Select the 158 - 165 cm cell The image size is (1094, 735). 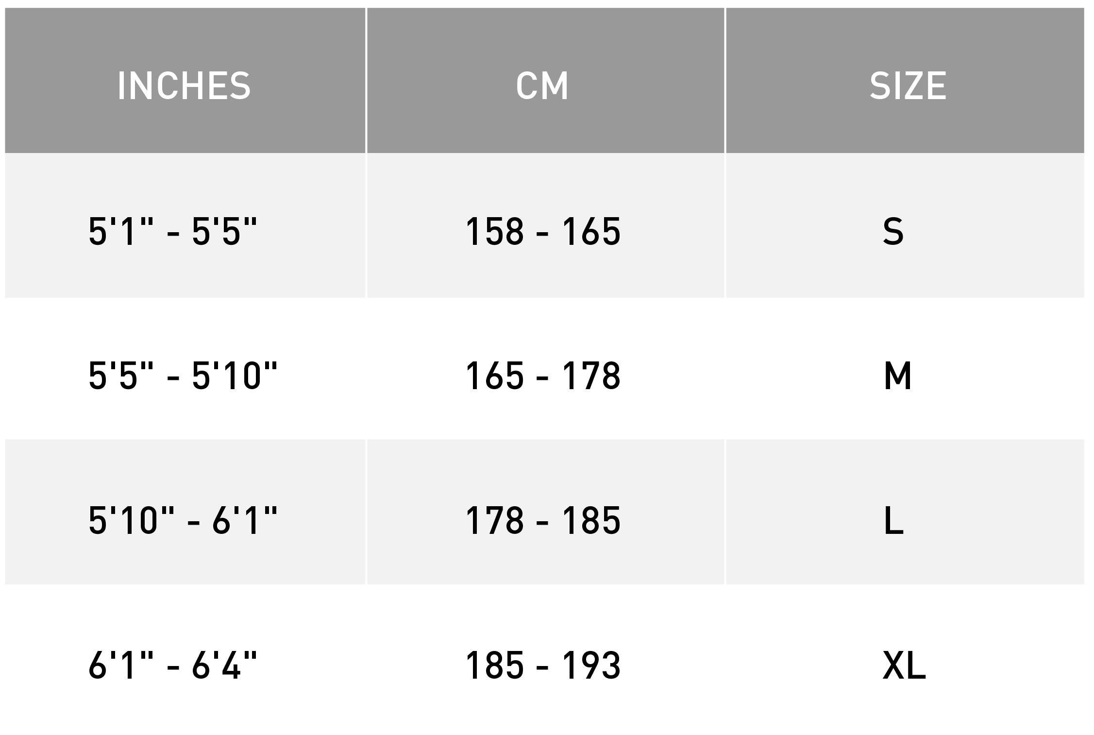[545, 226]
